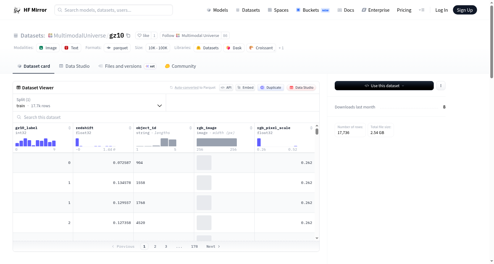This screenshot has height=264, width=494.
Task: Click the gz10_label histogram chart
Action: (x=36, y=142)
